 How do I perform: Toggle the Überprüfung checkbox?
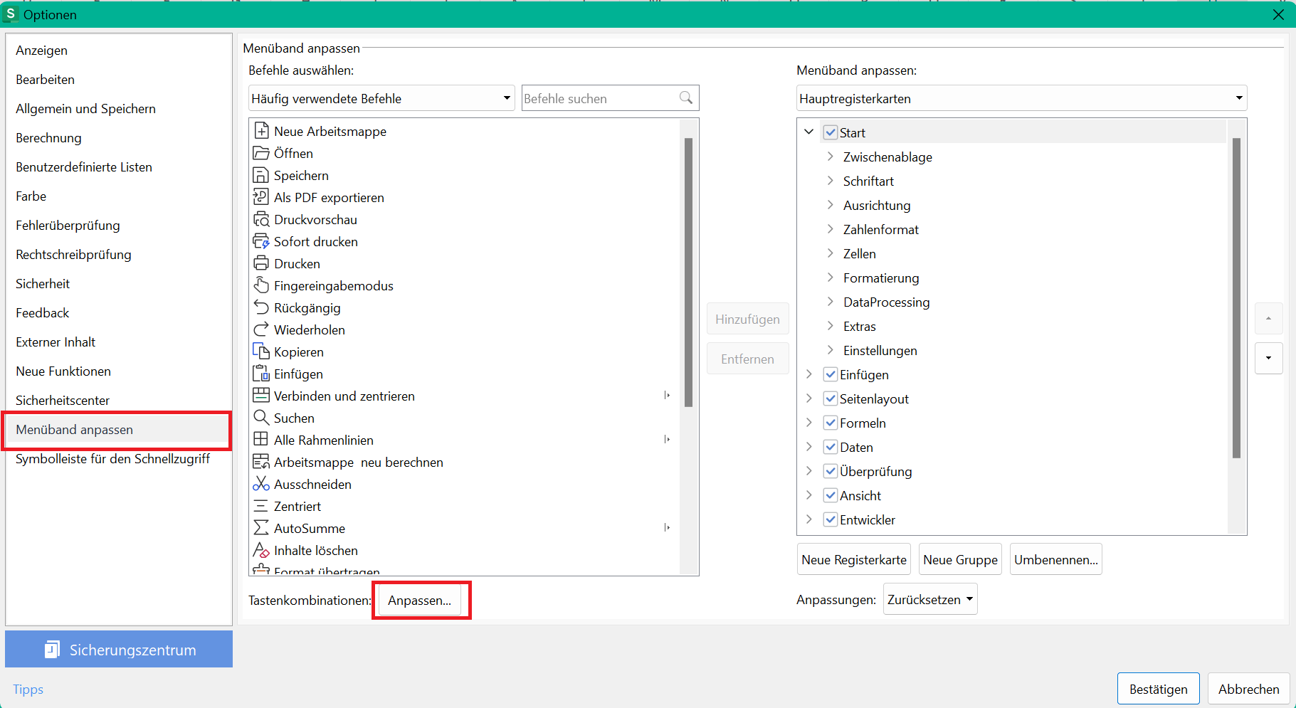[831, 471]
